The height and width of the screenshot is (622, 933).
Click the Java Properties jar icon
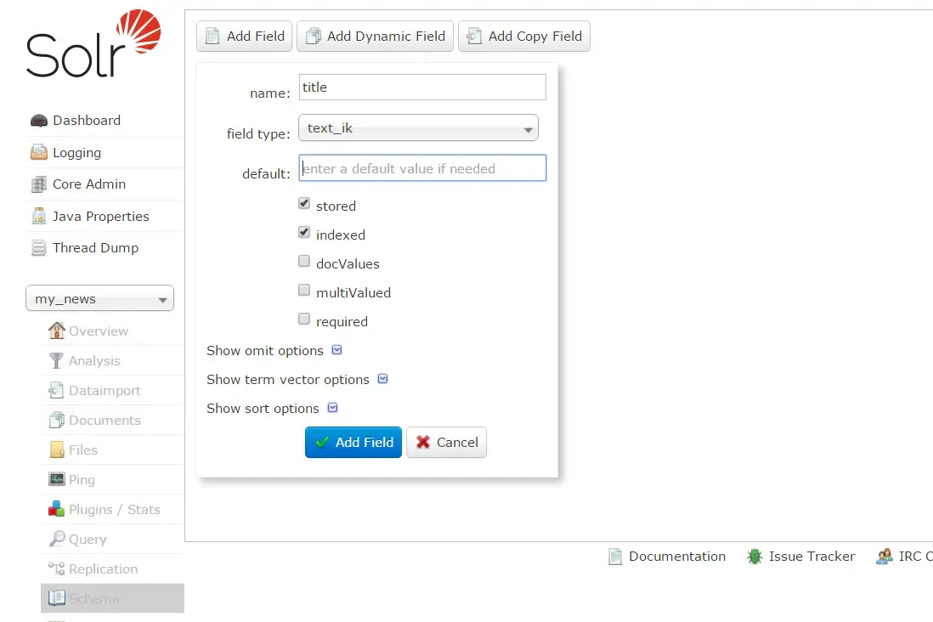(x=39, y=216)
